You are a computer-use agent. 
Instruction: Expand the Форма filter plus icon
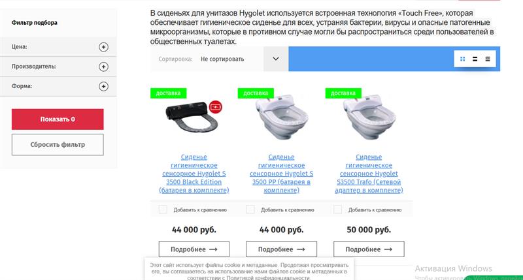(x=103, y=86)
